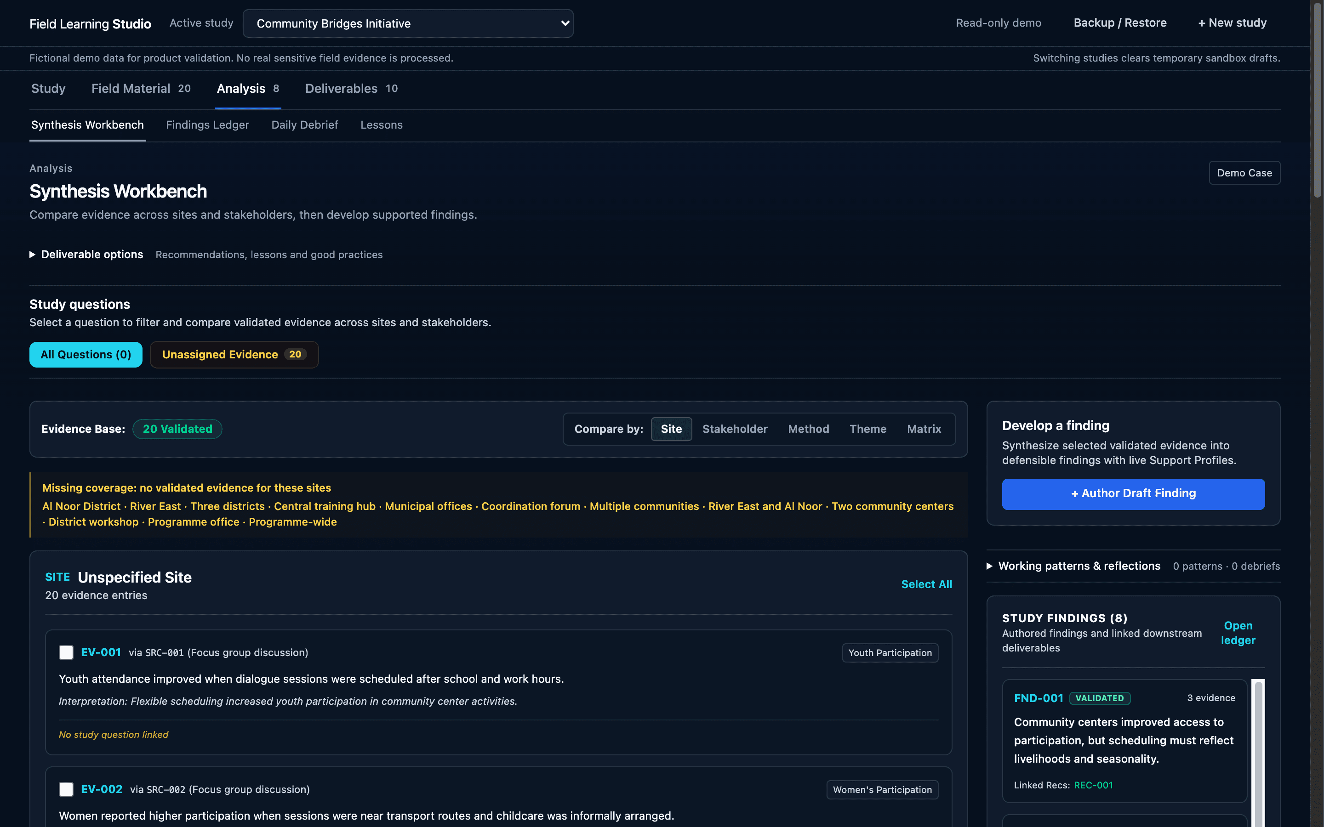This screenshot has width=1324, height=827.
Task: Click the VALIDATED badge on FND-001
Action: click(1100, 698)
